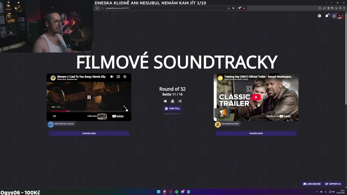Screen dimensions: 347x195
Task: Open the Brave VPN shield icon
Action: 340,8
